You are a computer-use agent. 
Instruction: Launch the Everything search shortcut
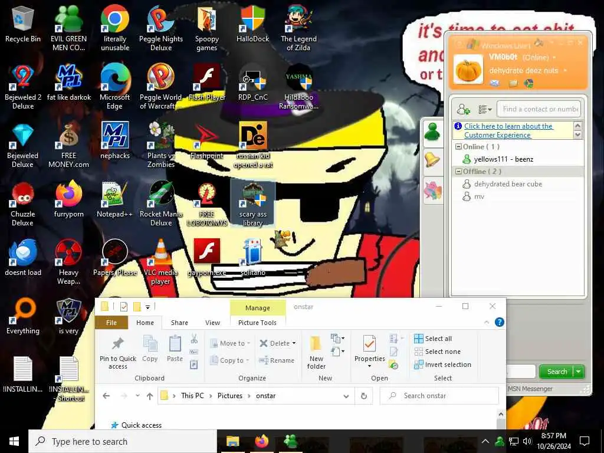point(23,316)
